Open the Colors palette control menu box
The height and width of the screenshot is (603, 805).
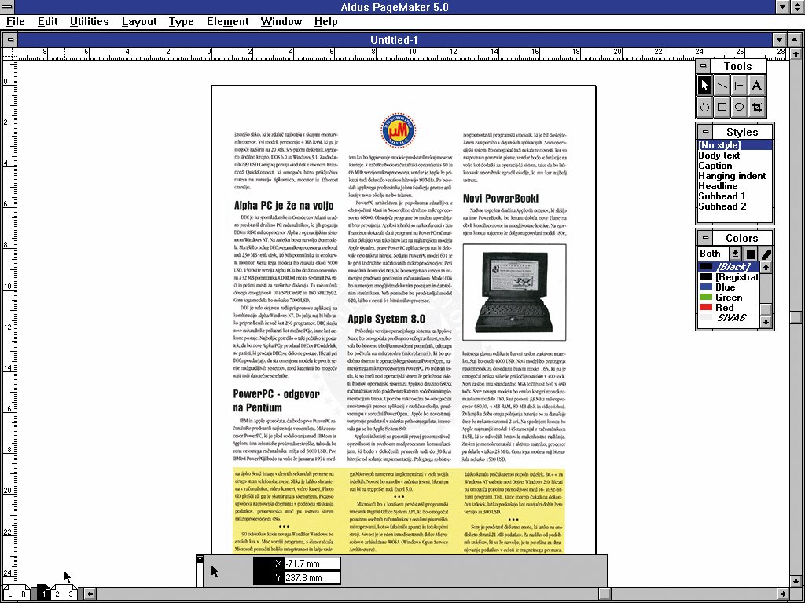(705, 238)
